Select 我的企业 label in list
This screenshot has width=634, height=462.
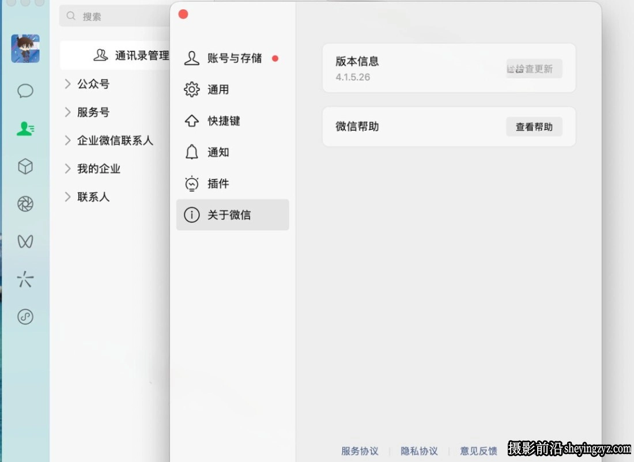pyautogui.click(x=99, y=169)
